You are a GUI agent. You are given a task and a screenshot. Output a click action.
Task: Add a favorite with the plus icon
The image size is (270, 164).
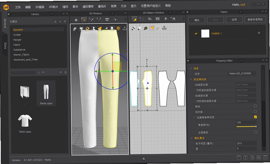click(x=60, y=21)
